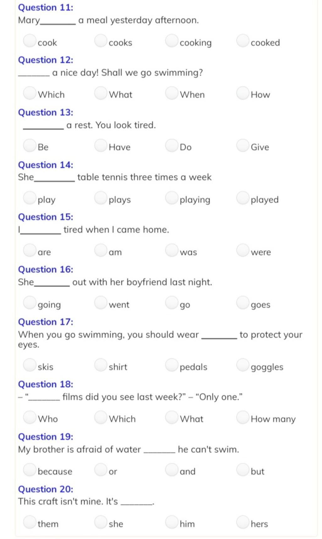Image resolution: width=322 pixels, height=539 pixels.
Task: Select the 'cook' radio option
Action: [x=30, y=41]
